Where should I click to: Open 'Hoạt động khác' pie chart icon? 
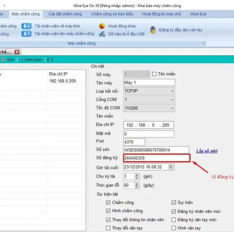102,26
